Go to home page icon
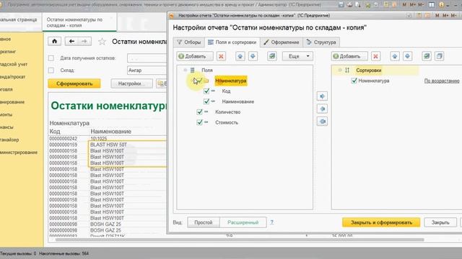This screenshot has width=462, height=259. coord(55,42)
